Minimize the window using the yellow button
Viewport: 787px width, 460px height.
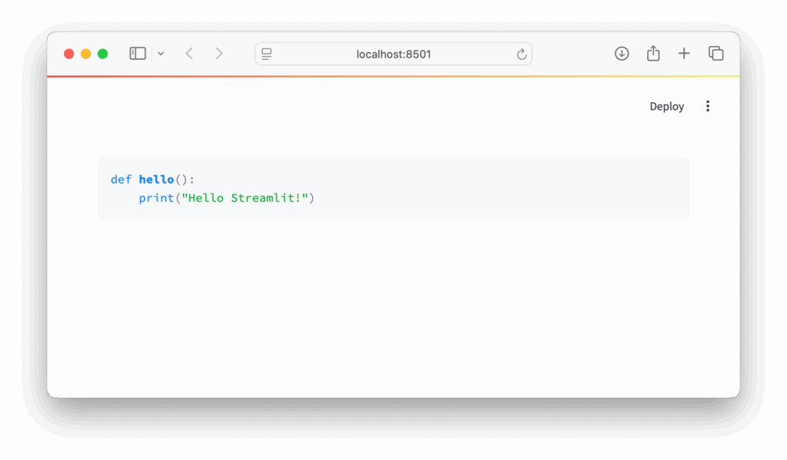[86, 54]
